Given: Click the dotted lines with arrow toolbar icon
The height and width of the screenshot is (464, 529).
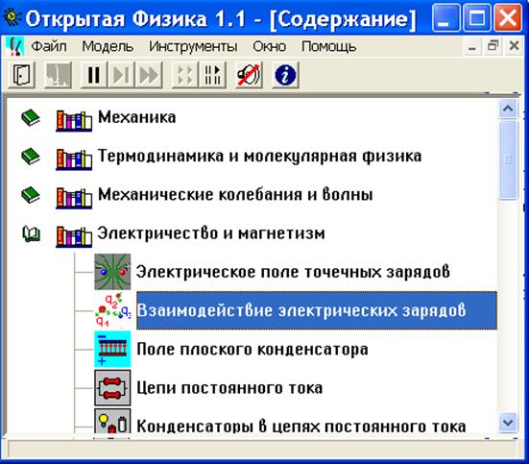Looking at the screenshot, I should [x=212, y=75].
